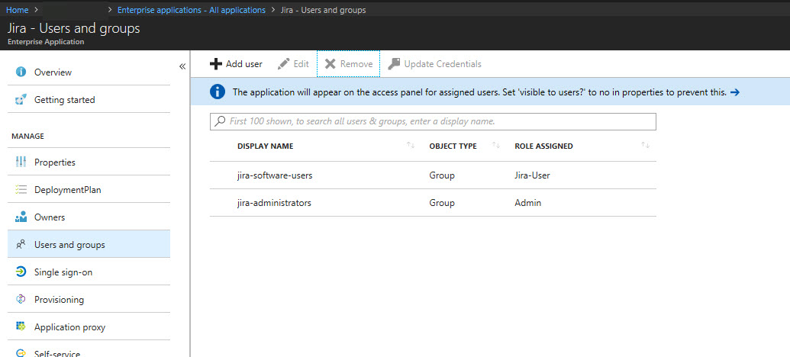Click the X icon beside Remove
This screenshot has width=790, height=357.
coord(330,64)
